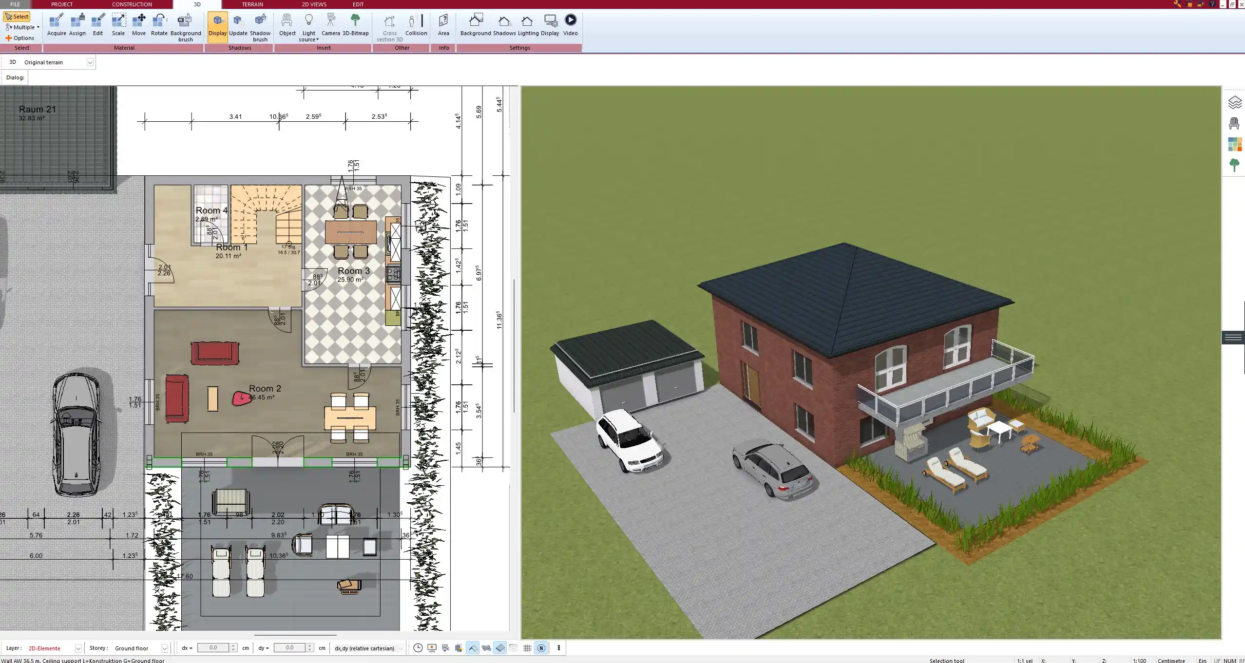This screenshot has height=663, width=1245.
Task: Switch to the EDIT tab
Action: tap(358, 4)
